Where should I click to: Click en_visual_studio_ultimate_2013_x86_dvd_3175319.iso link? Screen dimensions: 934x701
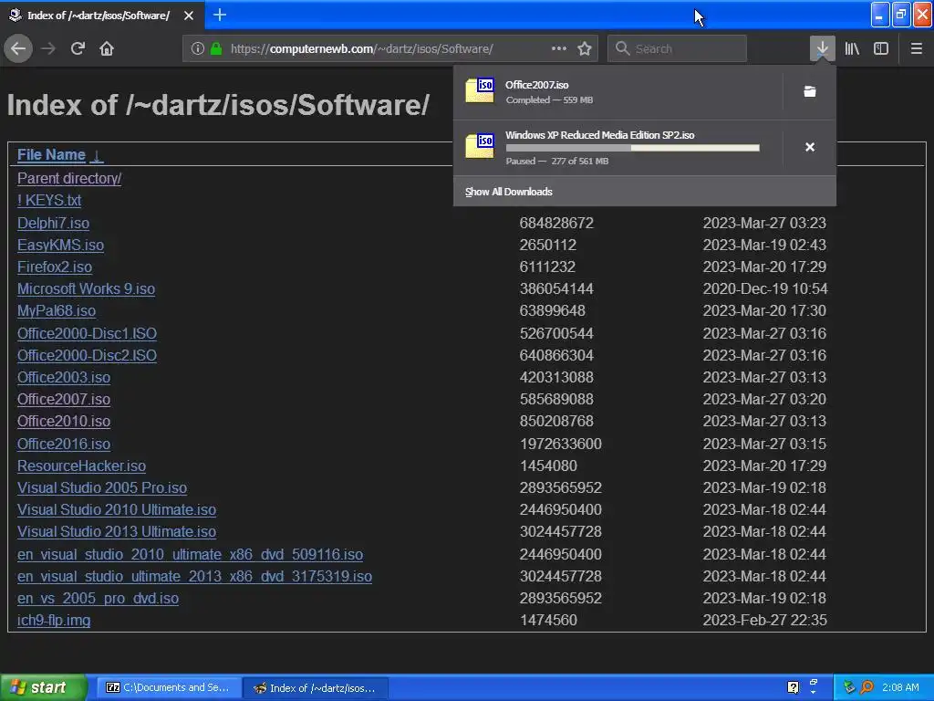click(x=194, y=577)
